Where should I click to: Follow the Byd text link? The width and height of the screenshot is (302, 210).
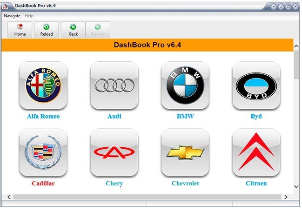click(x=256, y=117)
